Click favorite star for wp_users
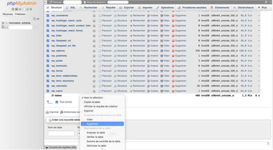The height and width of the screenshot is (150, 273). pyautogui.click(x=94, y=91)
